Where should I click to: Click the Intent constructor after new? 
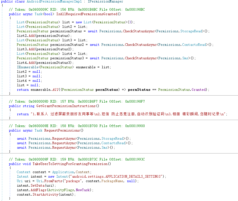(62, 177)
